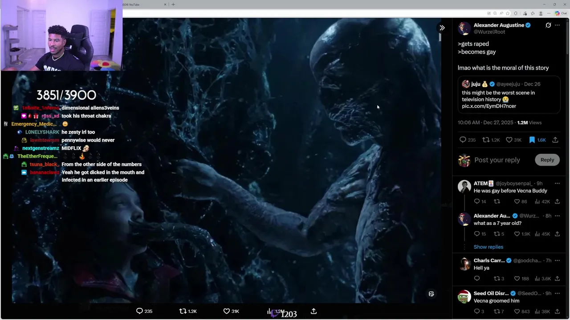Open the more menu on Charls Carr's reply
The width and height of the screenshot is (570, 320).
(557, 260)
